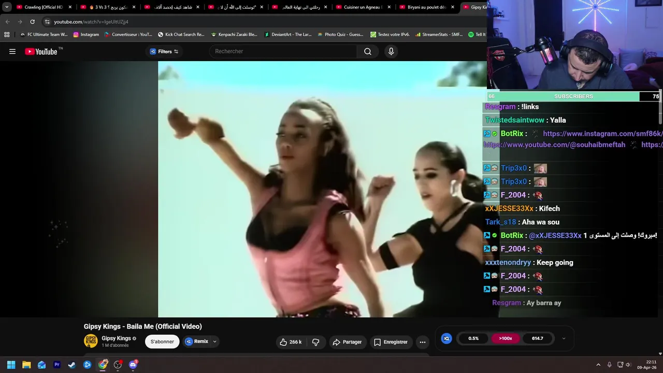This screenshot has width=663, height=373.
Task: Click the 0.5% vidIQ stat pill
Action: [473, 338]
